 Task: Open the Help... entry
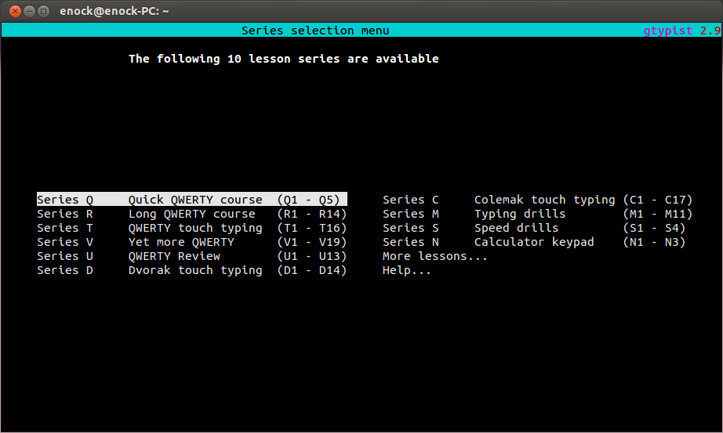[407, 270]
